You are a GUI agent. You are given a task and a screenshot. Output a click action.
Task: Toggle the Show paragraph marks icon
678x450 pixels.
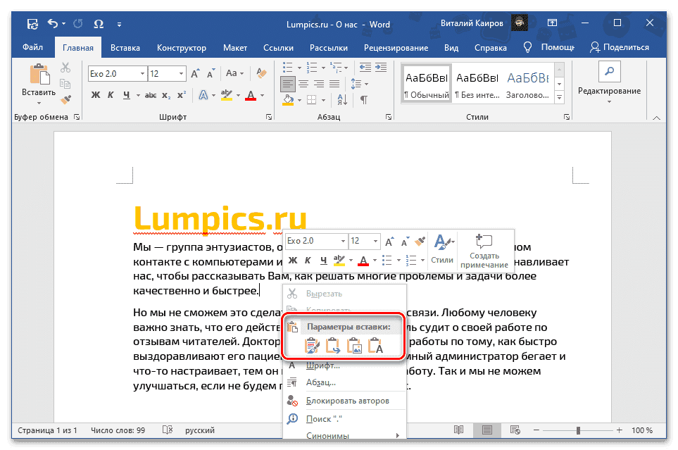363,100
